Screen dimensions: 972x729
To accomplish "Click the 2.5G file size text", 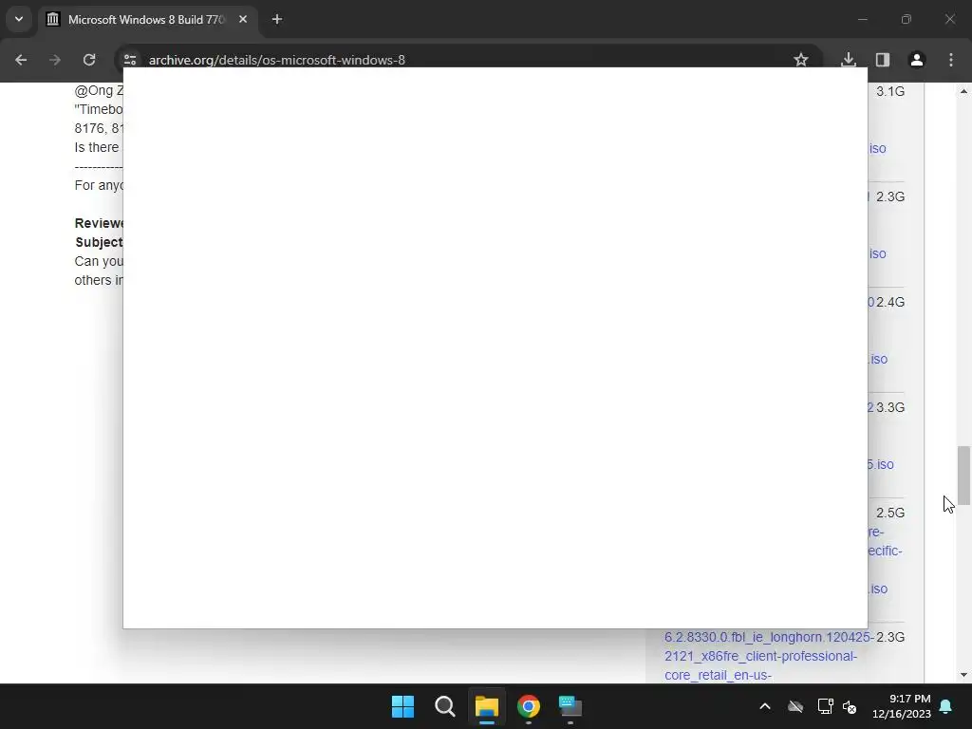I will (x=890, y=513).
